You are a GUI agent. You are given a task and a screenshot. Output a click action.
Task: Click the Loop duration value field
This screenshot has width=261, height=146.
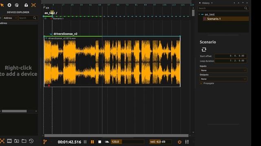pos(231,61)
